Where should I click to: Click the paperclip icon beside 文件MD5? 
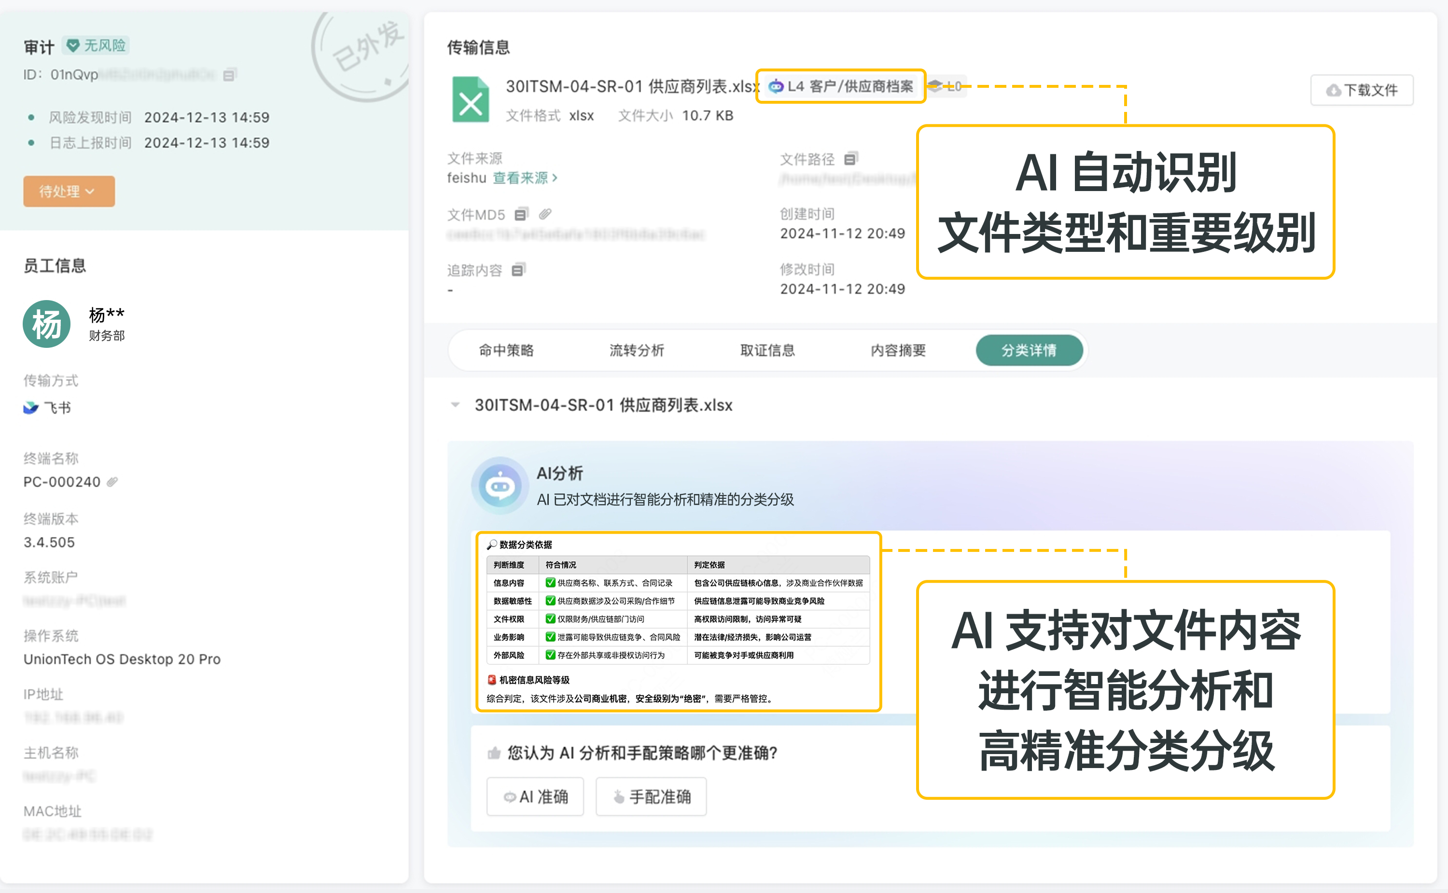coord(545,214)
